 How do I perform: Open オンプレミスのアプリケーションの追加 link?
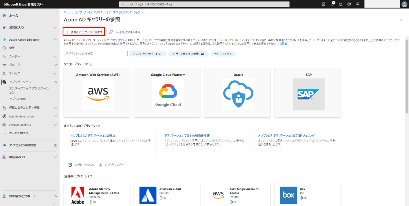[93, 136]
